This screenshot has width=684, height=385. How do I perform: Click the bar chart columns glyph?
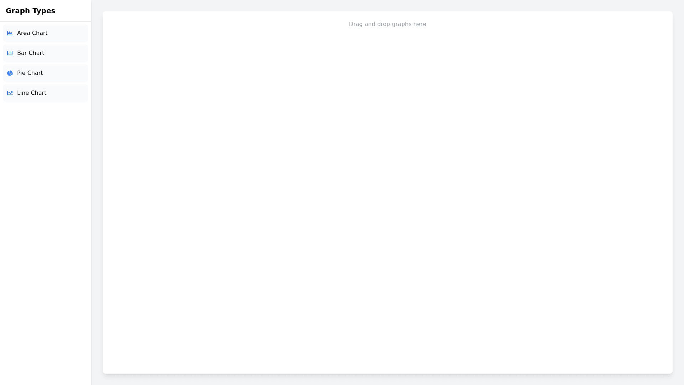tap(10, 53)
